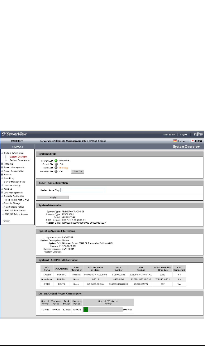Open System Overview in the navigation tree
Viewport: 224px width, 355px height.
pyautogui.click(x=18, y=157)
